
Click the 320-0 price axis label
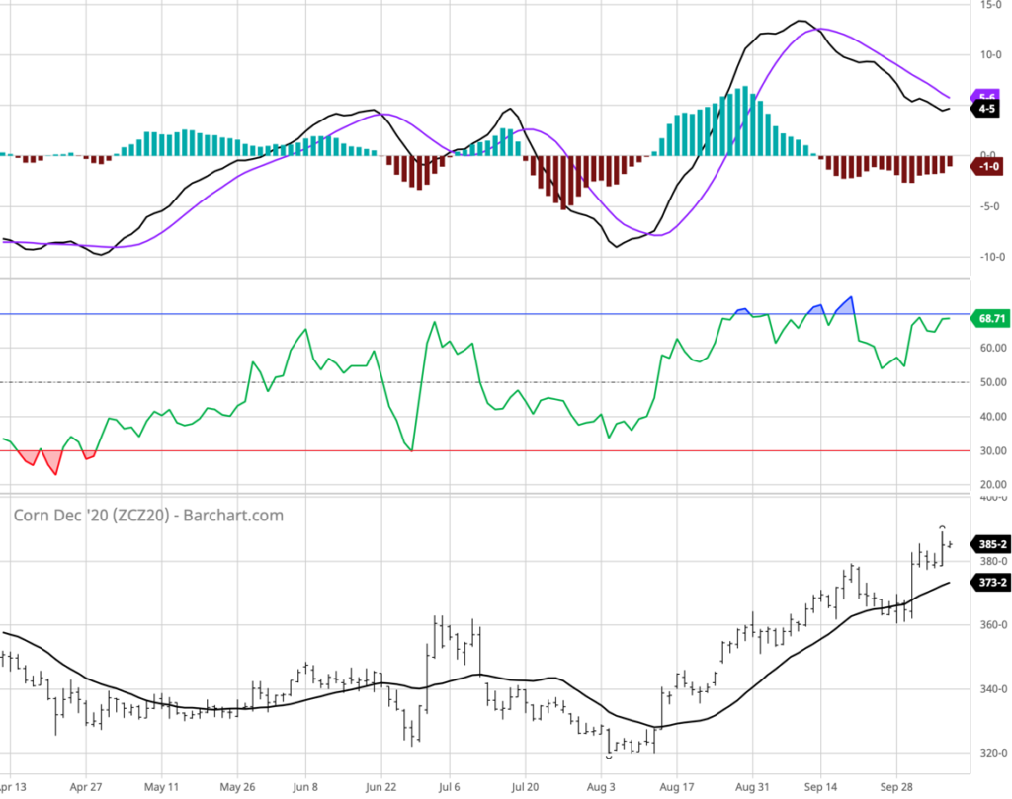[x=991, y=753]
